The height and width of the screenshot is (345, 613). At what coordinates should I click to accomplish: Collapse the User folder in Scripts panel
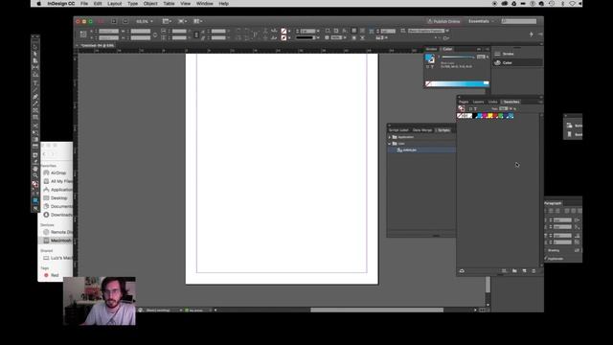(390, 144)
